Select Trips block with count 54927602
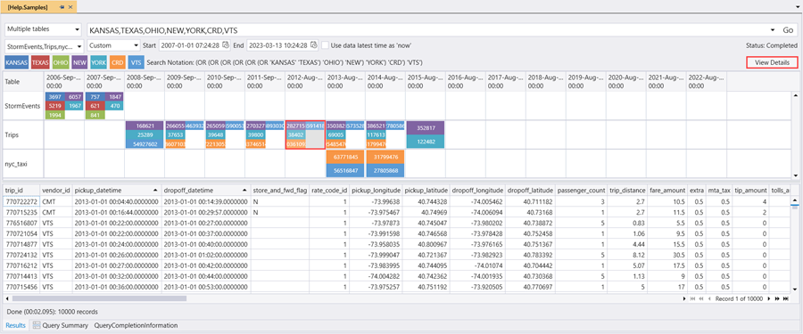The width and height of the screenshot is (803, 334). tap(145, 144)
